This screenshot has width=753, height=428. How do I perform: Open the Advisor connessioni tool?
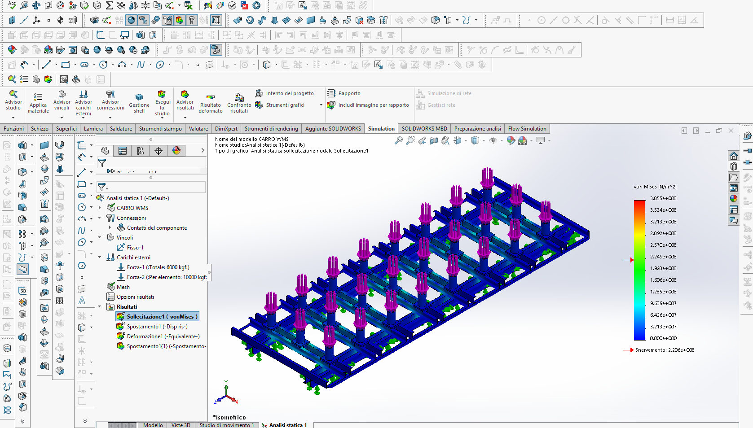(110, 94)
